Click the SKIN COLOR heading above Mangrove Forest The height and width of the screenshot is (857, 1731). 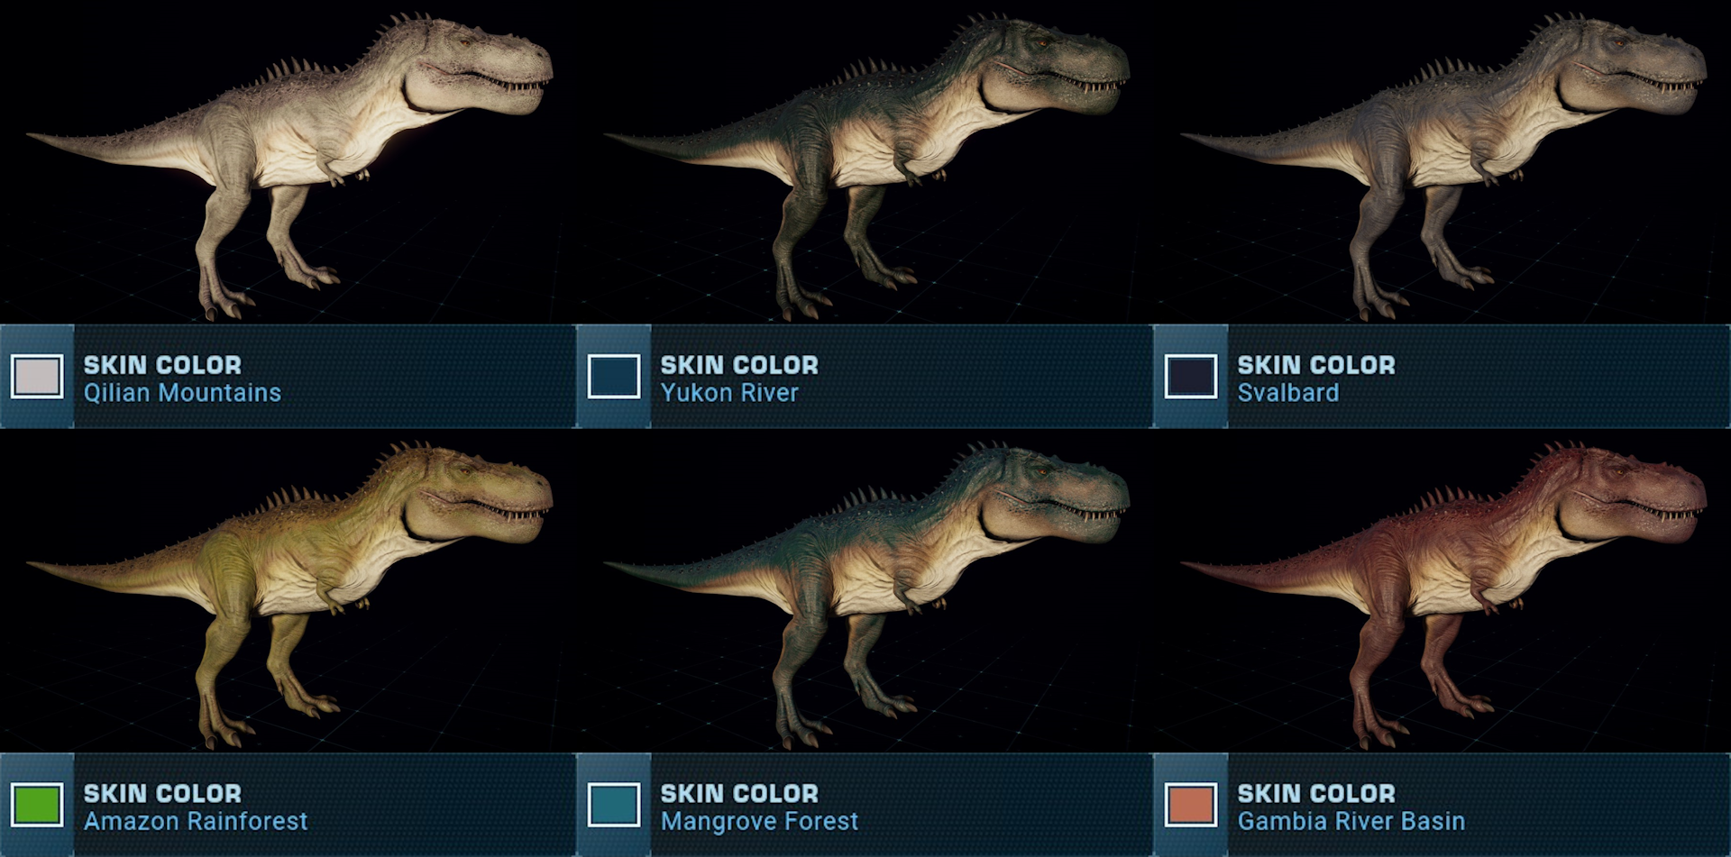[x=739, y=793]
